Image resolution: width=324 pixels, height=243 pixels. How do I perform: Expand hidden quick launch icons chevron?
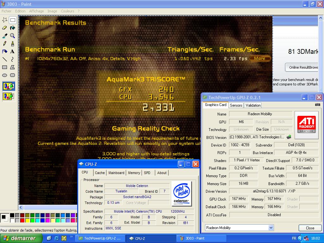(x=72, y=236)
